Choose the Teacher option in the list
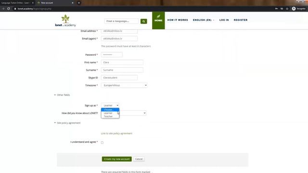Viewport: 308px width, 173px height. [x=110, y=116]
